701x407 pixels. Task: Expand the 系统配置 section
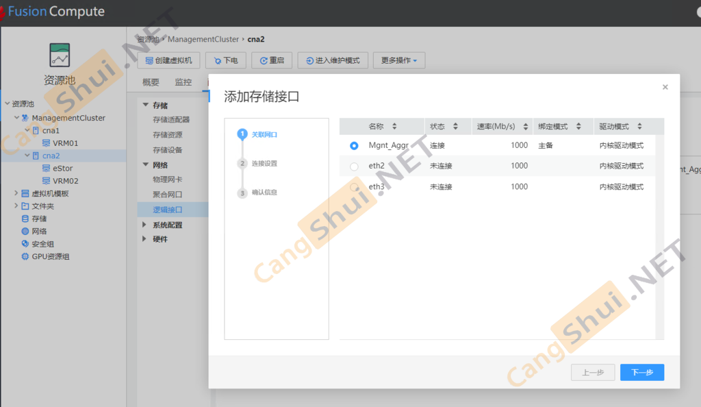(x=144, y=225)
